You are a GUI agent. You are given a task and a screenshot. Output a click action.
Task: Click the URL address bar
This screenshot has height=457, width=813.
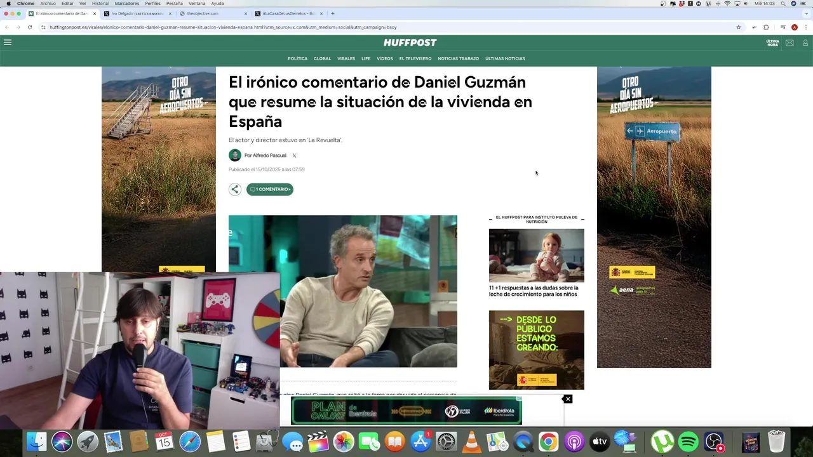click(387, 27)
